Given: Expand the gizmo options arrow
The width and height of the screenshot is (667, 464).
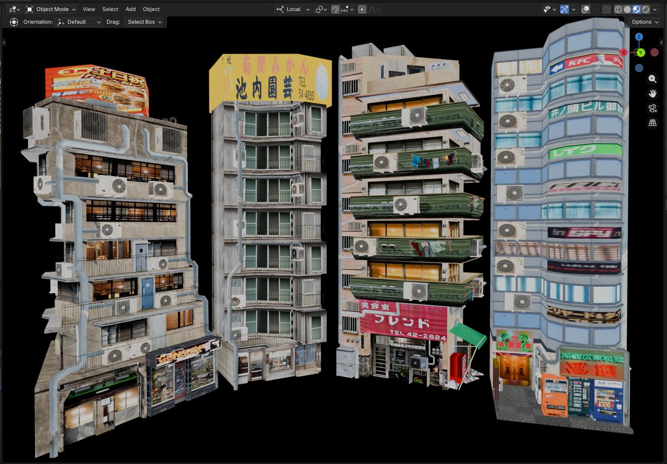Looking at the screenshot, I should pyautogui.click(x=574, y=9).
